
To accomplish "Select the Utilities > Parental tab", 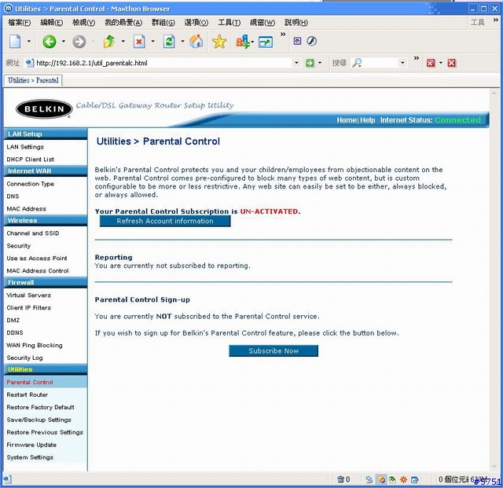I will [33, 80].
